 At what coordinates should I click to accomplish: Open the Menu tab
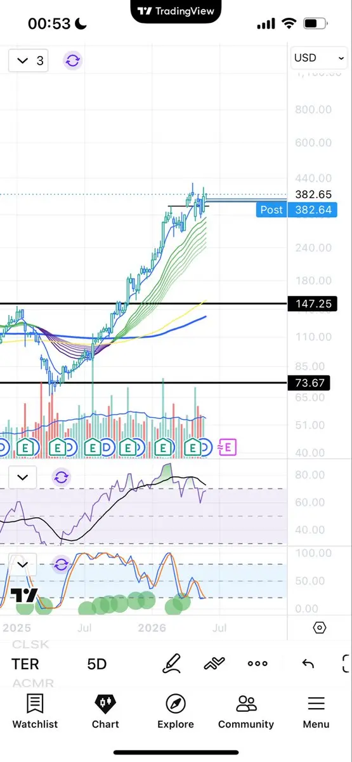pyautogui.click(x=316, y=711)
